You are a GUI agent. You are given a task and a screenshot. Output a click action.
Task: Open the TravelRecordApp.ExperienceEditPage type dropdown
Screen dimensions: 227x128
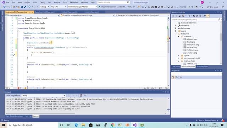point(88,15)
